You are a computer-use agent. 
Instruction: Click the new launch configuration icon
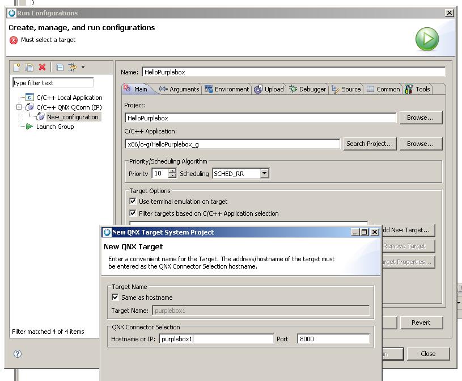coord(17,68)
